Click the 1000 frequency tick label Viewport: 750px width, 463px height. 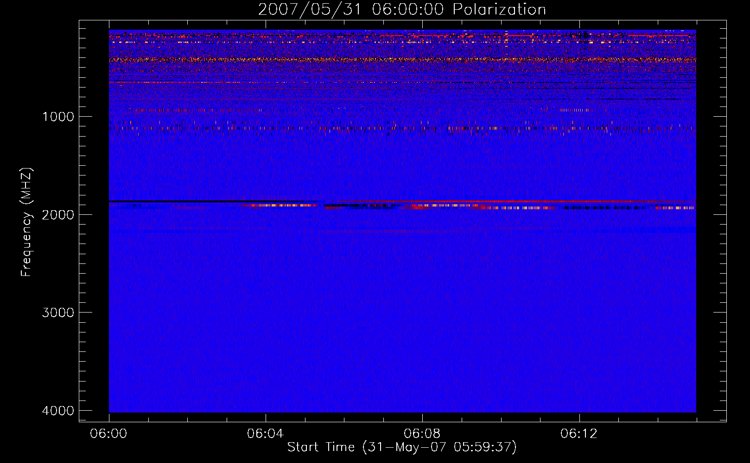[58, 117]
